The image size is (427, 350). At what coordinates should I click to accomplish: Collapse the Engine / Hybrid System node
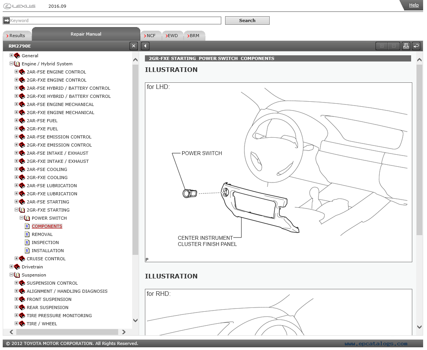click(x=11, y=63)
